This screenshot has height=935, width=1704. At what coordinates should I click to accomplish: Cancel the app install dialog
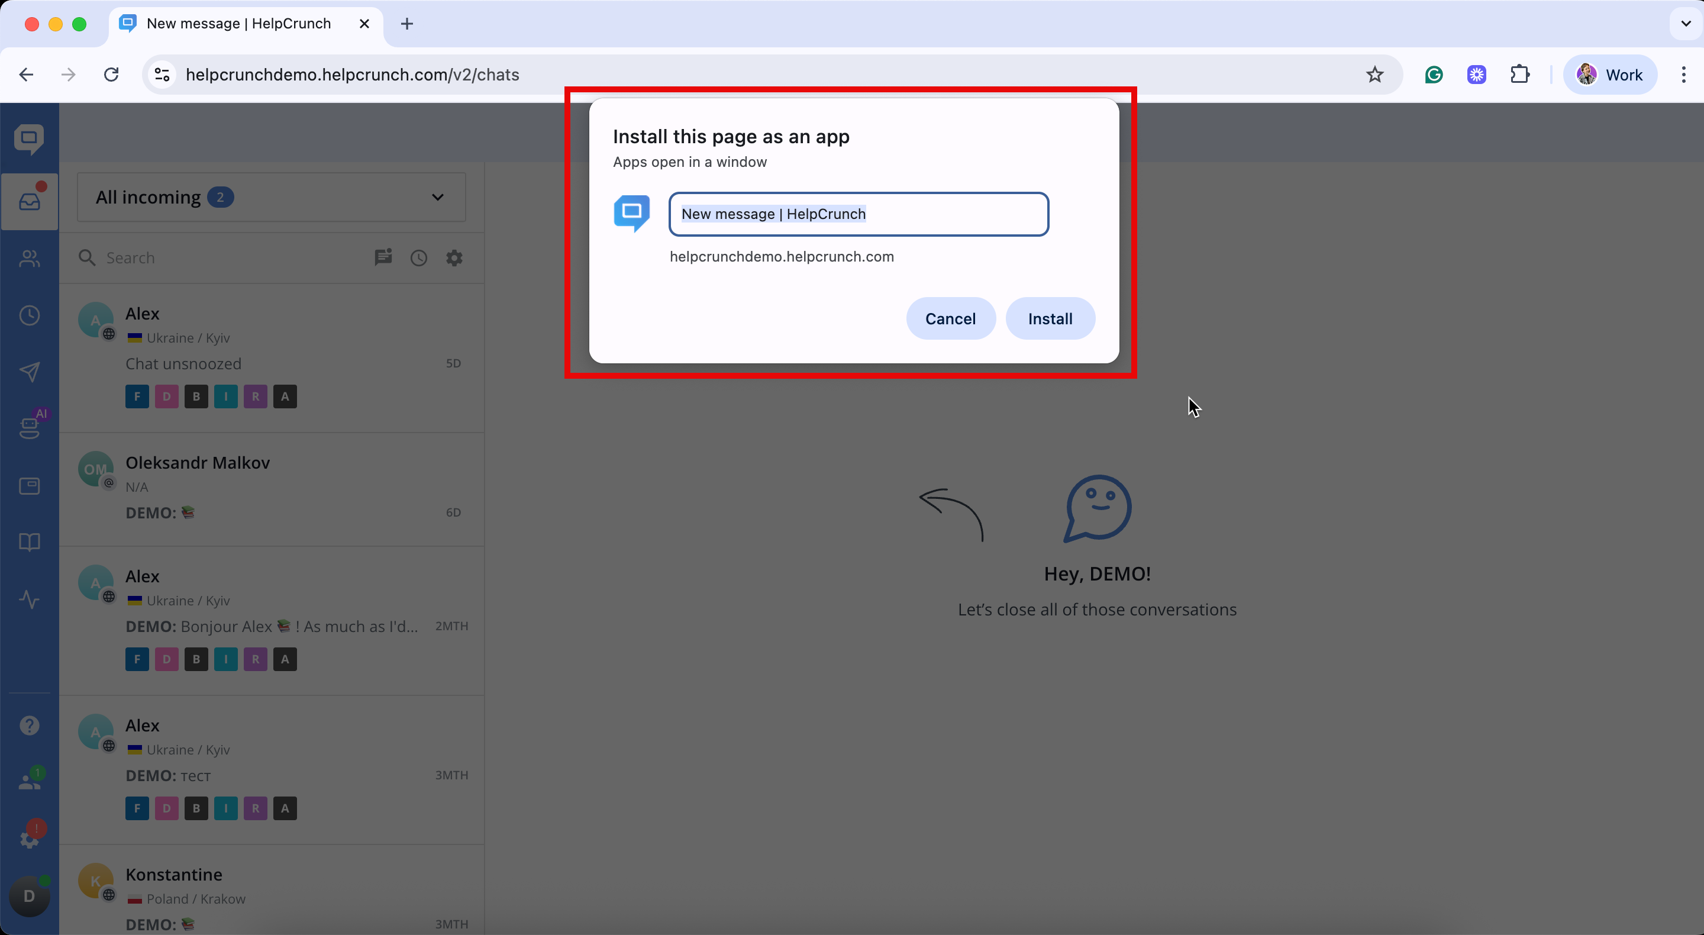point(950,318)
